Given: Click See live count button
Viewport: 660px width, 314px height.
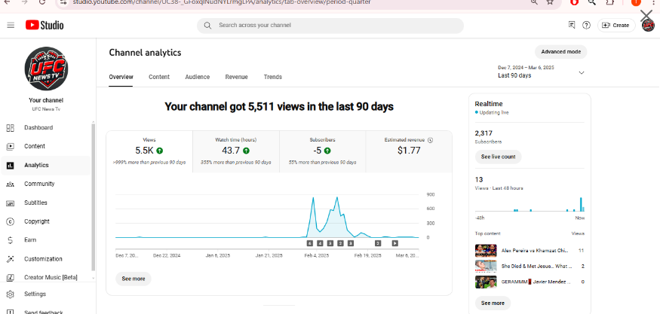Looking at the screenshot, I should [x=499, y=157].
